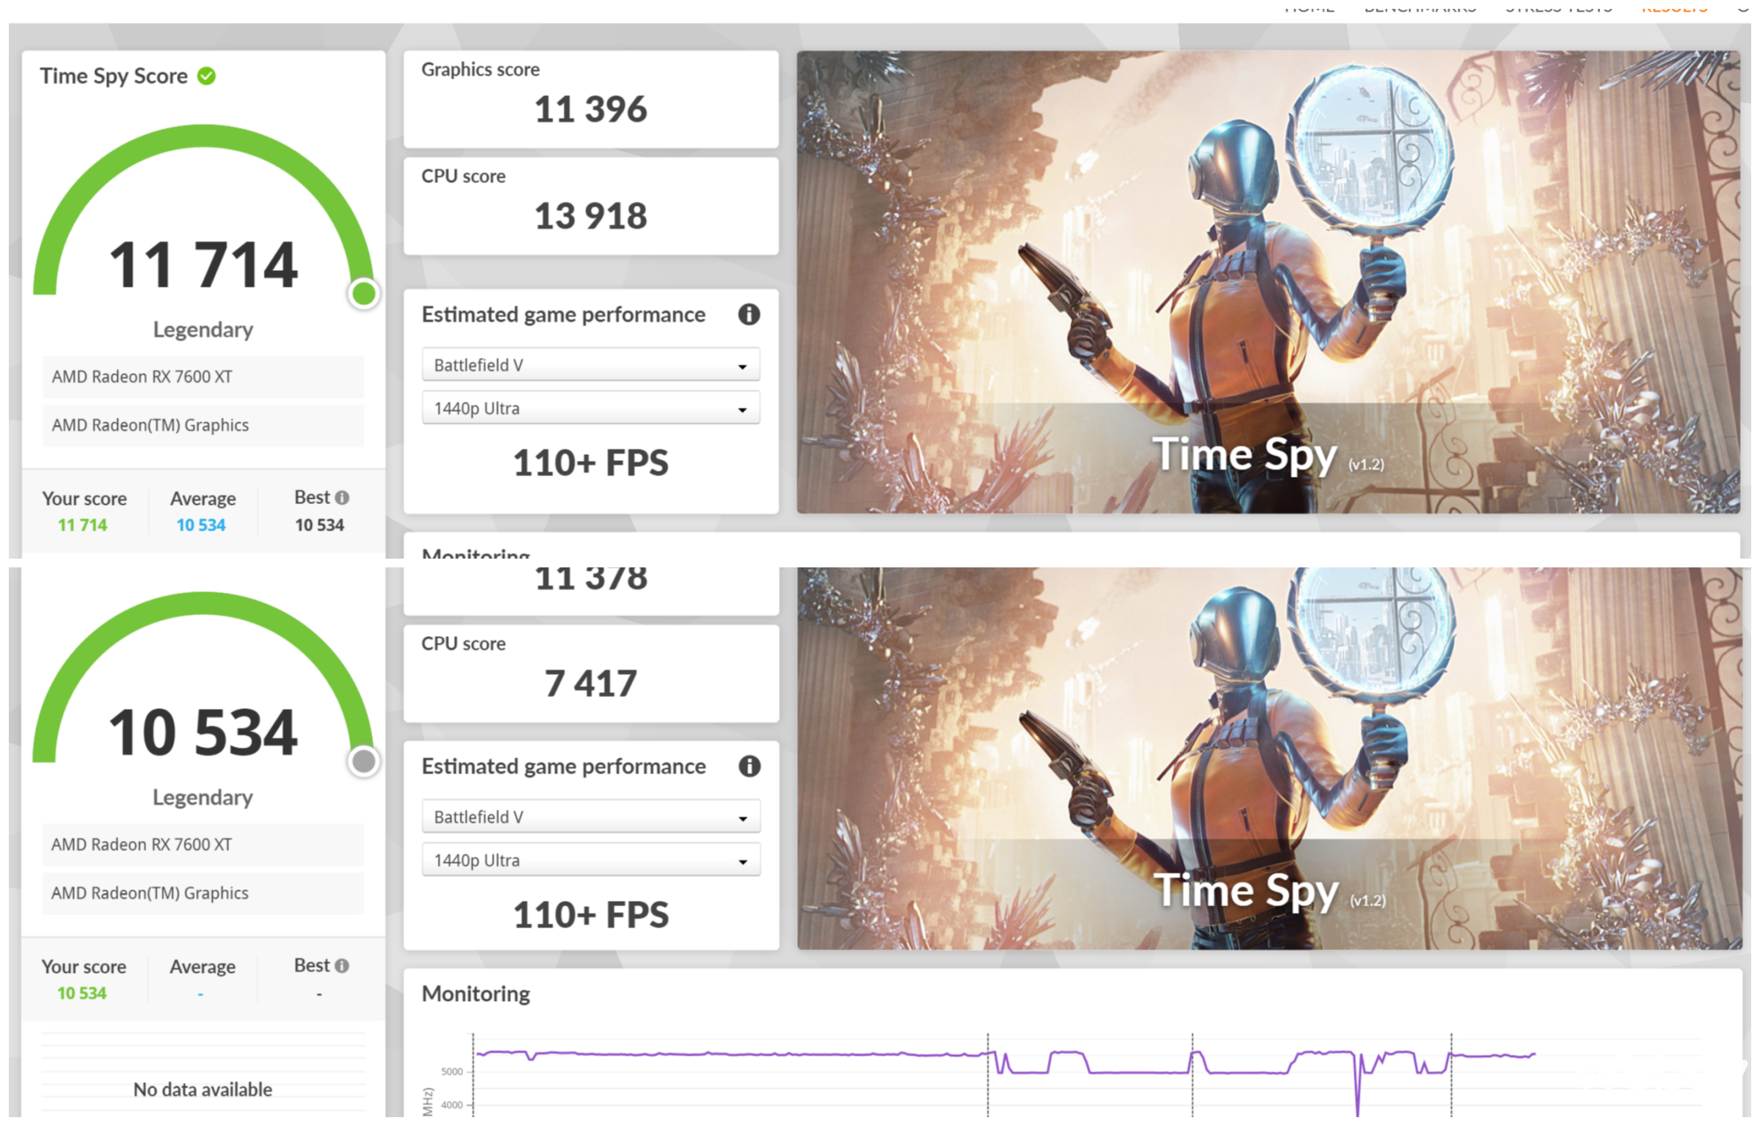Navigate to the BENCHMARKS menu
The width and height of the screenshot is (1760, 1126).
coord(1419,7)
